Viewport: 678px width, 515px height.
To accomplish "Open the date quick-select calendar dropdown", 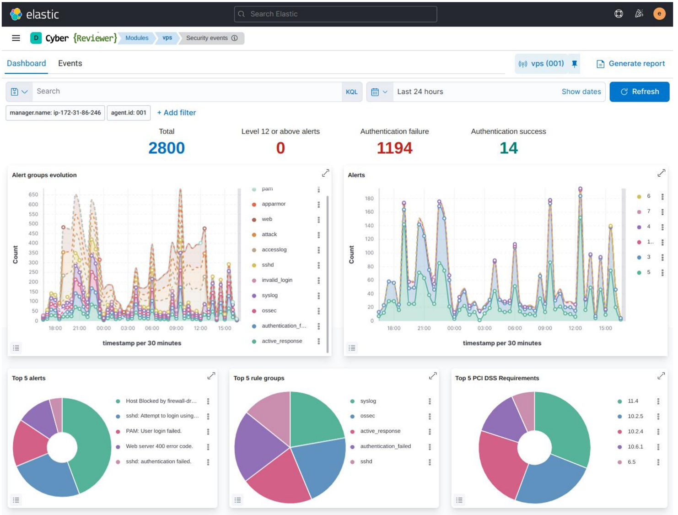I will [x=379, y=92].
